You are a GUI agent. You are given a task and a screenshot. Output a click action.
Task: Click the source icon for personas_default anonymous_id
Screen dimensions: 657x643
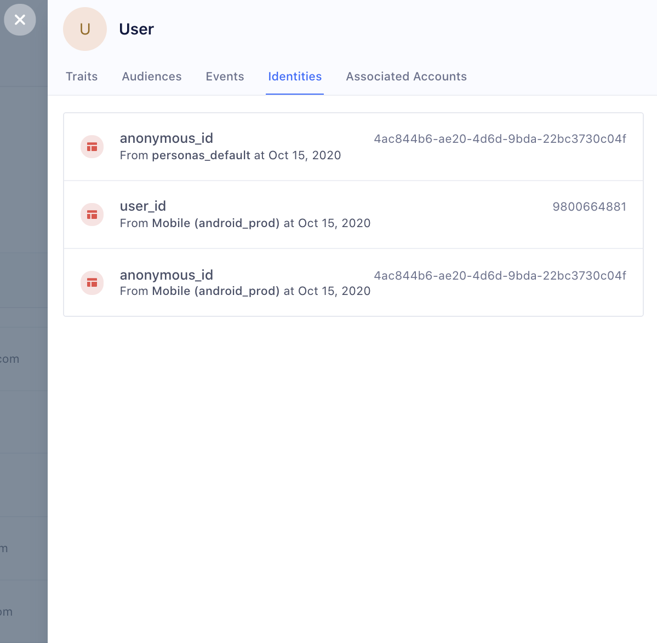[92, 147]
